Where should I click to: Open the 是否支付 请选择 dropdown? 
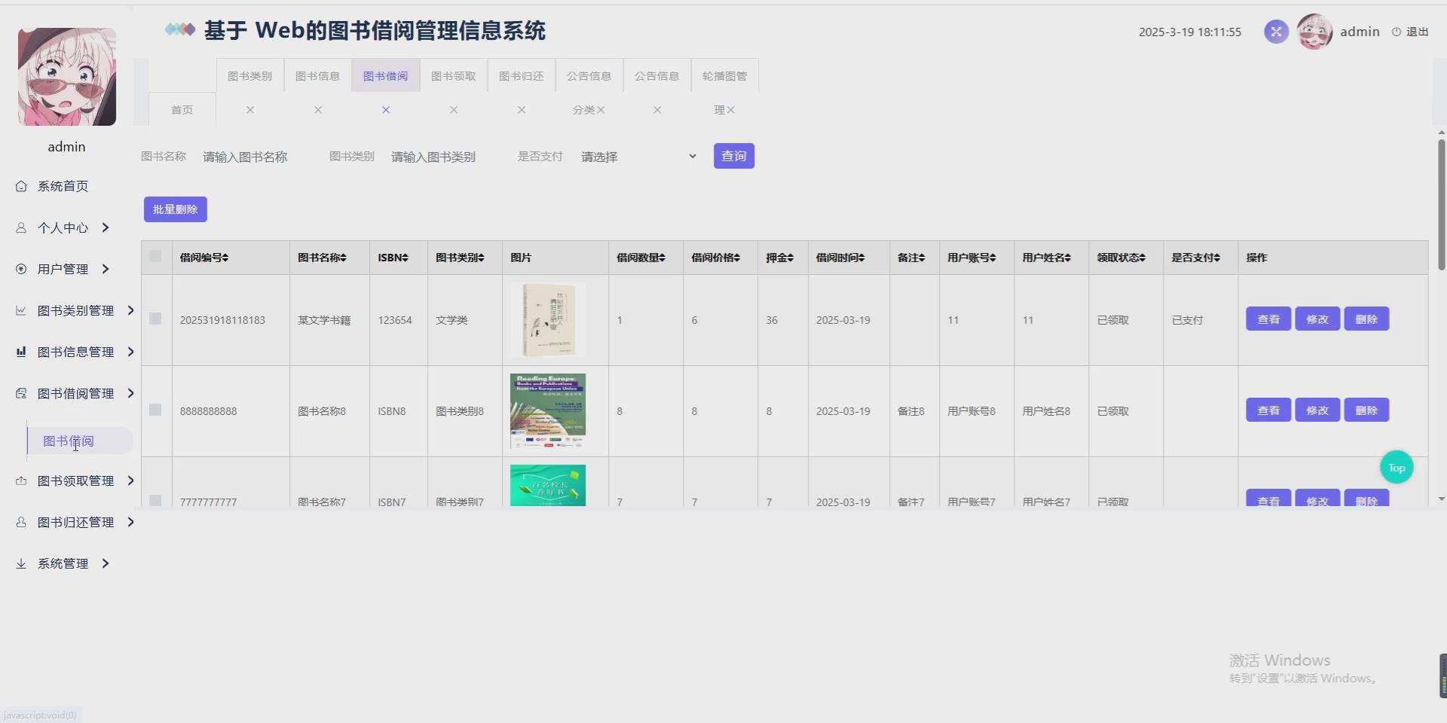click(x=637, y=156)
